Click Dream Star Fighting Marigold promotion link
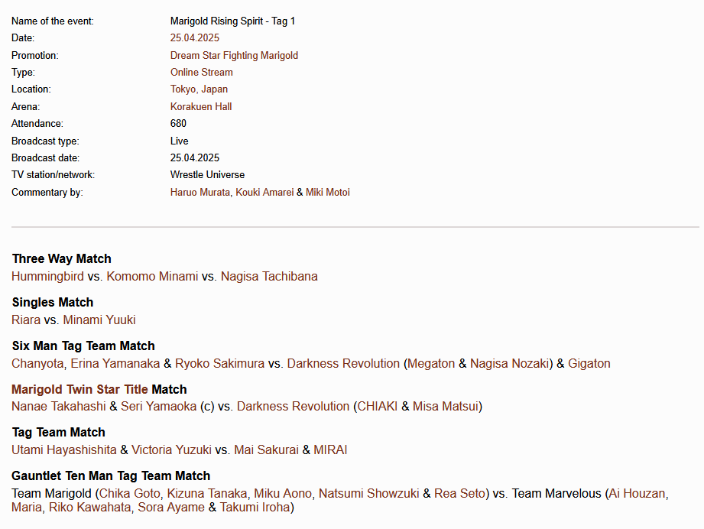 234,55
